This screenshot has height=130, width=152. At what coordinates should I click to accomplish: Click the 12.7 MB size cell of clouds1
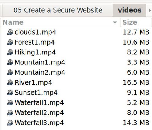136,32
